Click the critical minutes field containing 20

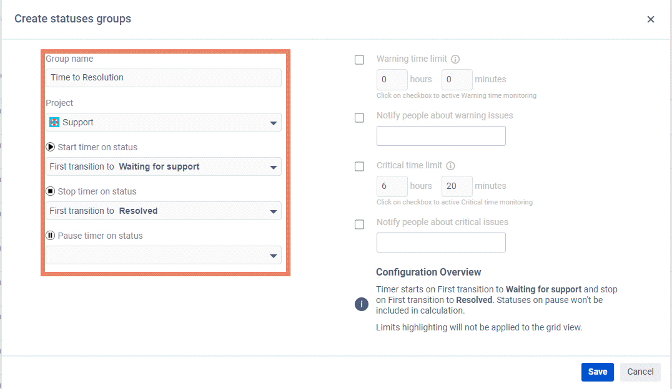(x=457, y=186)
